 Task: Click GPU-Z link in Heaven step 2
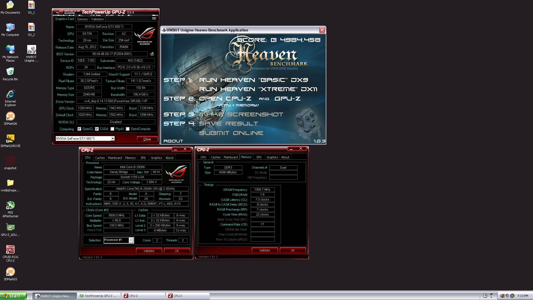point(288,99)
